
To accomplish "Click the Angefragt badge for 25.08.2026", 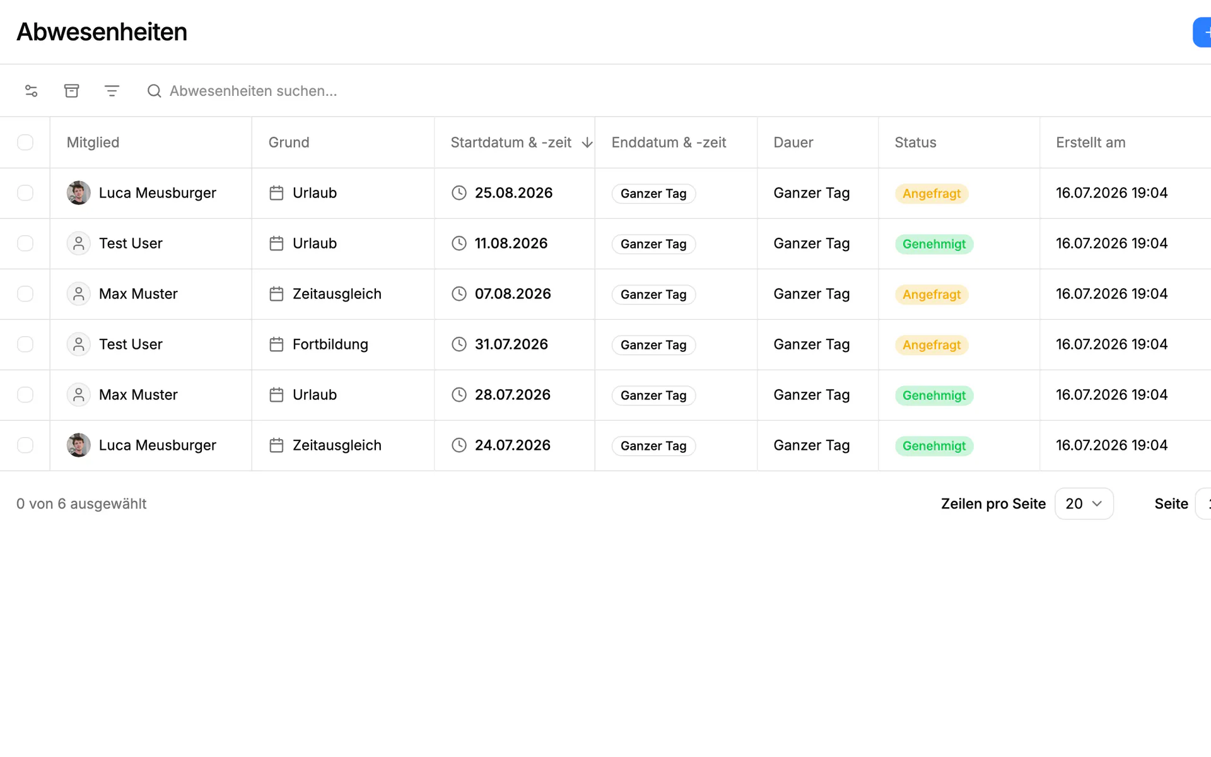I will click(x=932, y=194).
